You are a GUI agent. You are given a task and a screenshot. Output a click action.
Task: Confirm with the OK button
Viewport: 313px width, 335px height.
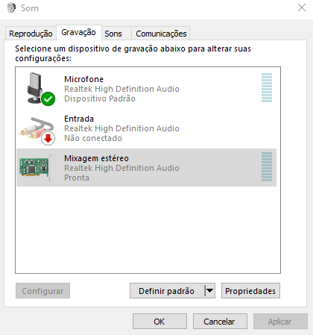(159, 322)
